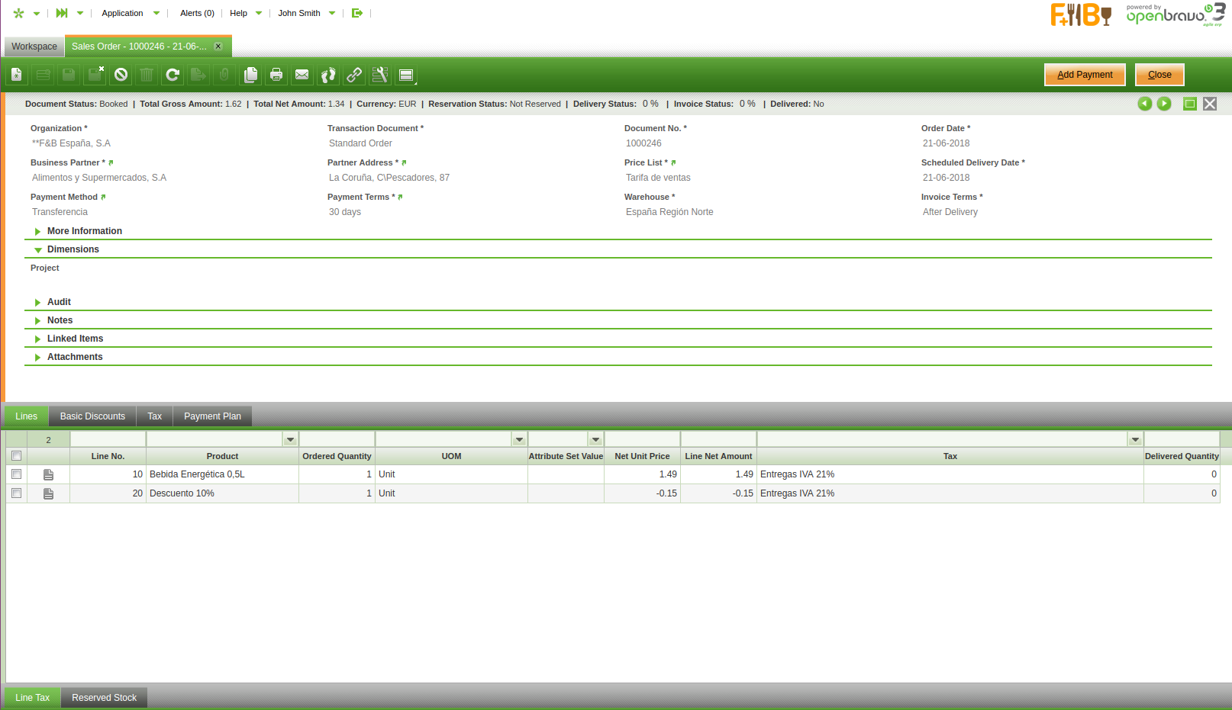
Task: Click the Add Payment button
Action: (1084, 75)
